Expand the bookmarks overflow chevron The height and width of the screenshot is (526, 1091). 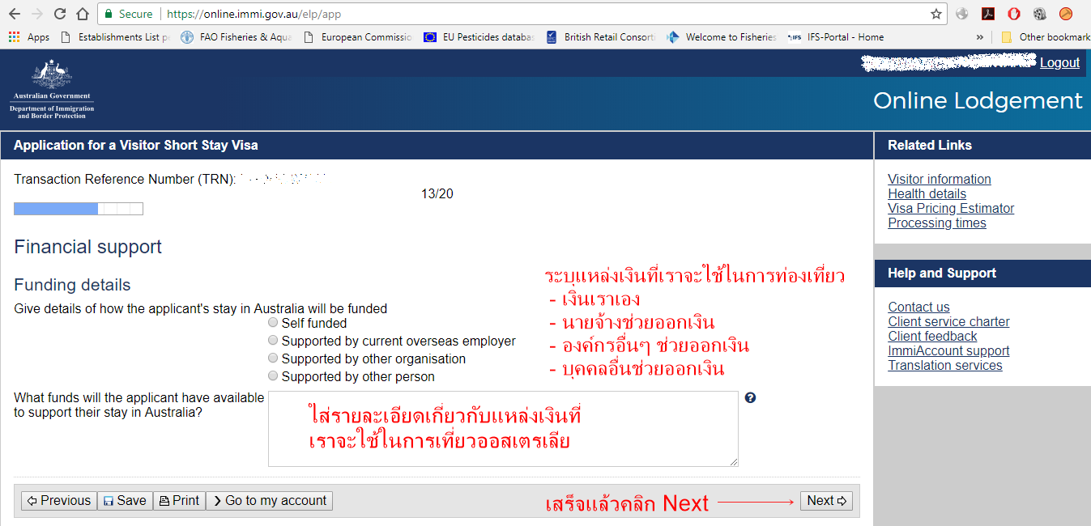coord(980,37)
